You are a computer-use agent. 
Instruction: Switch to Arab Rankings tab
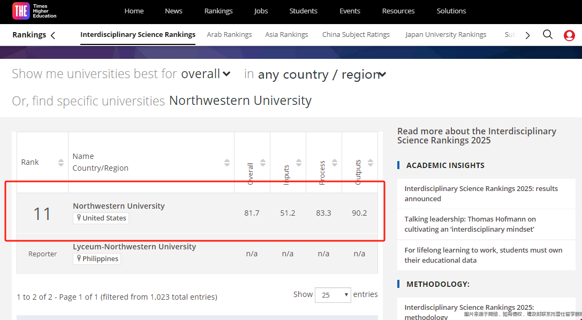click(x=229, y=35)
